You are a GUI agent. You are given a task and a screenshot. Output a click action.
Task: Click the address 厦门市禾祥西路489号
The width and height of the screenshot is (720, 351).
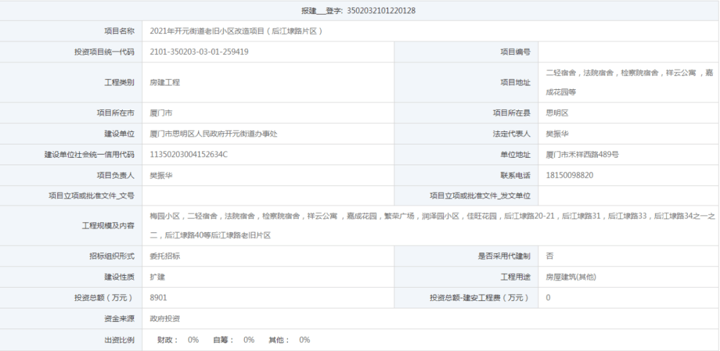pyautogui.click(x=582, y=155)
